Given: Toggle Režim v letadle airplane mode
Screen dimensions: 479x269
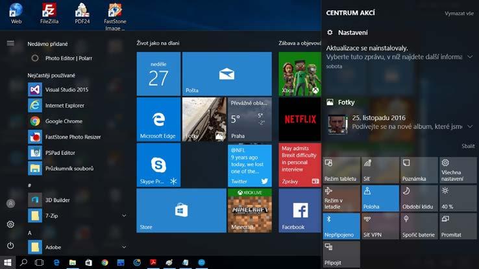Looking at the screenshot, I should 341,198.
